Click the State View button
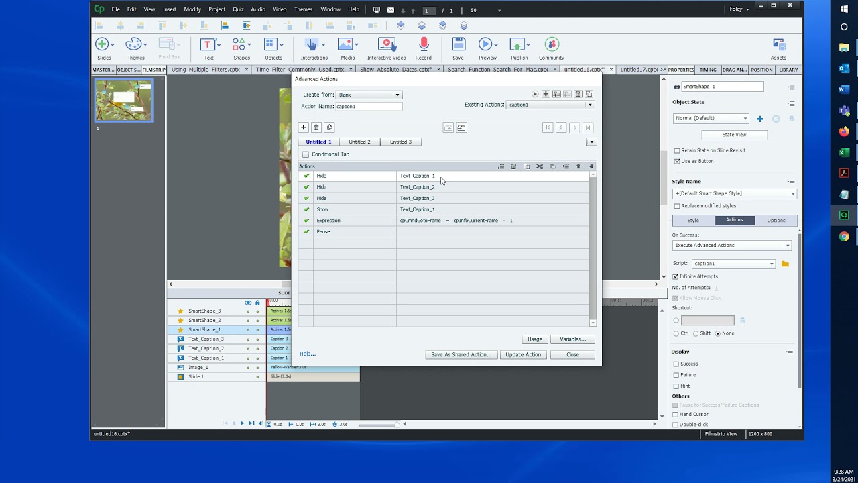Screen dimensions: 858x483 pos(734,134)
